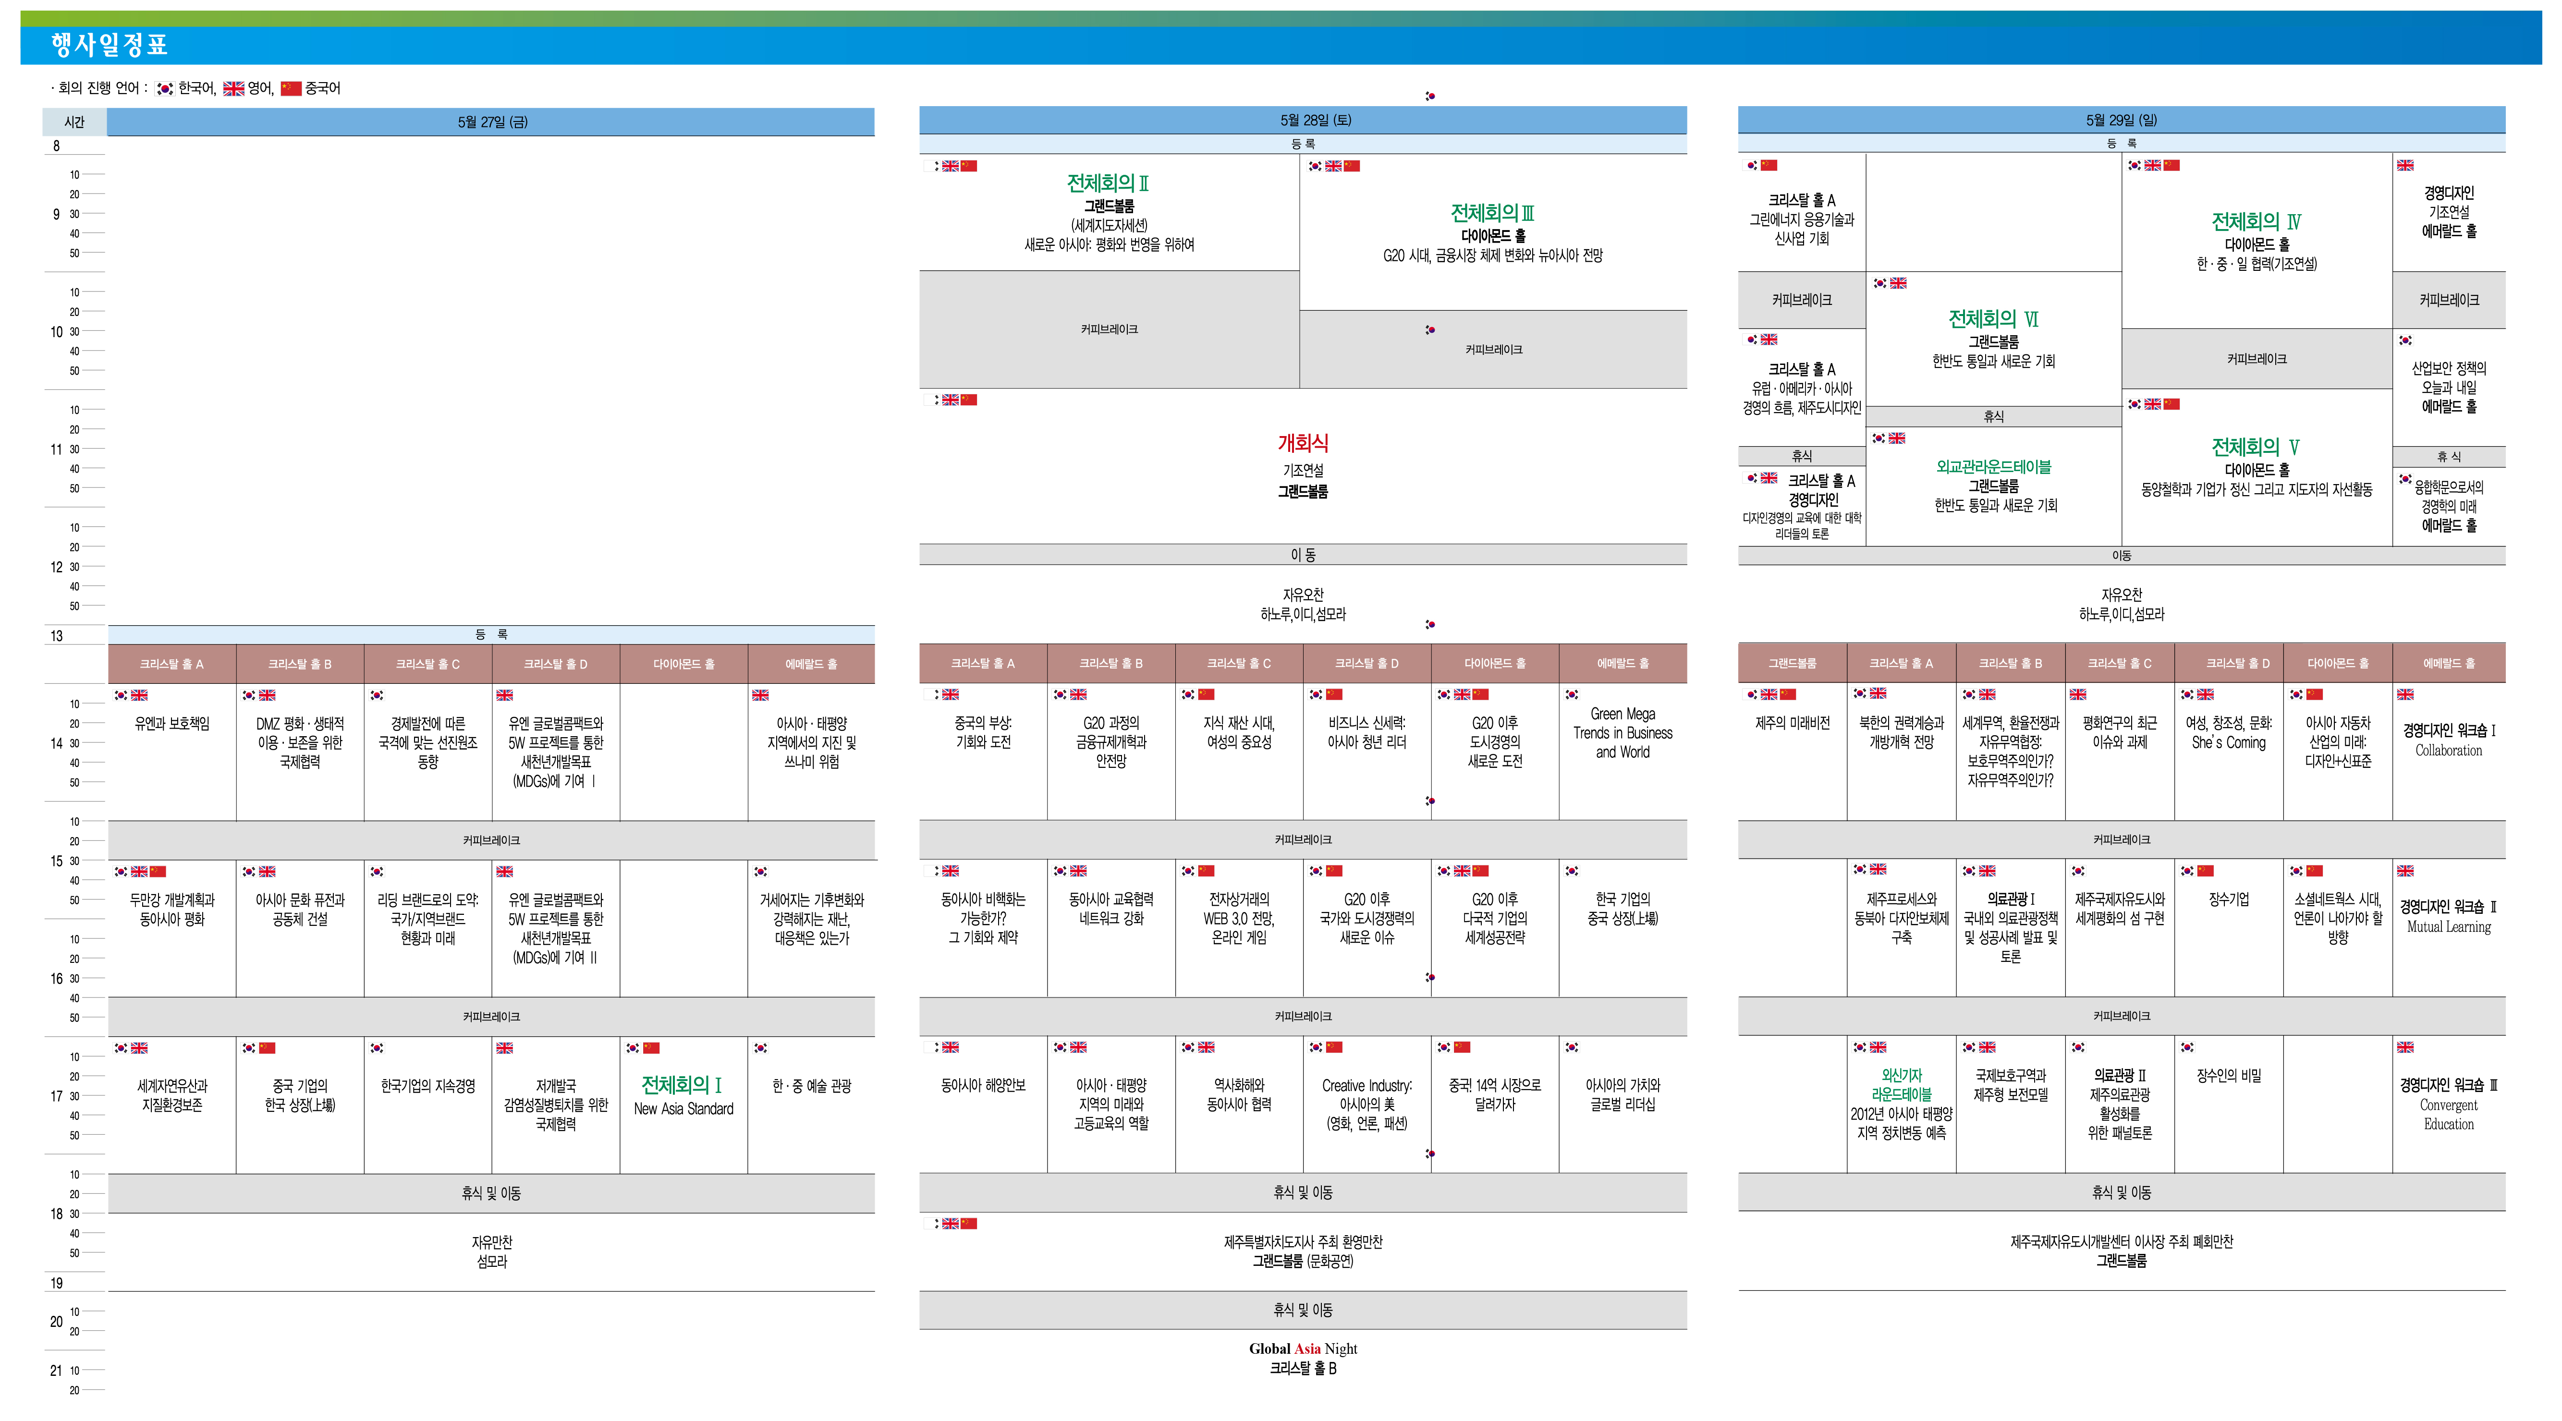Click UK flag above 경영디자인 기조연설

point(2406,165)
